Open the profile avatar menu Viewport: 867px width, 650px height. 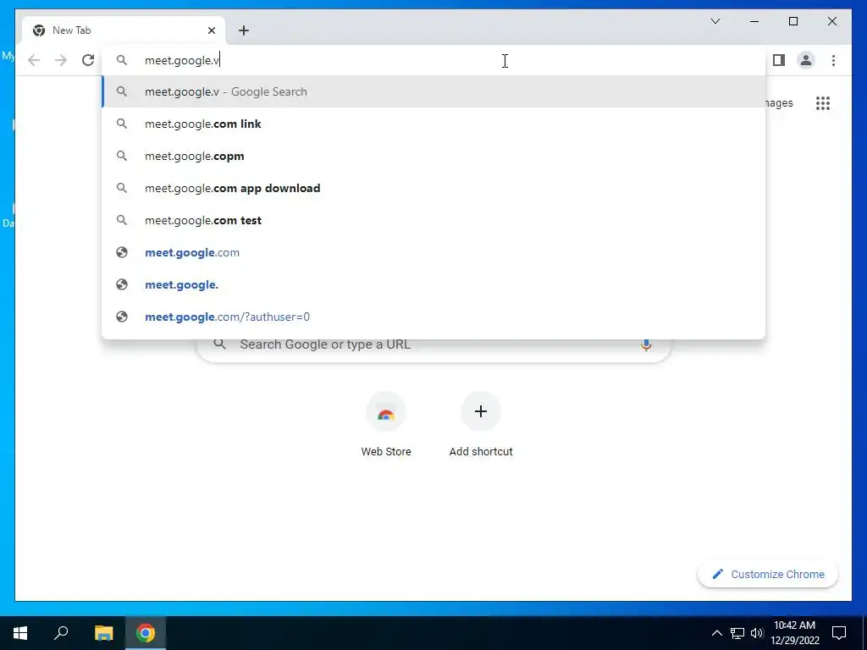(806, 60)
